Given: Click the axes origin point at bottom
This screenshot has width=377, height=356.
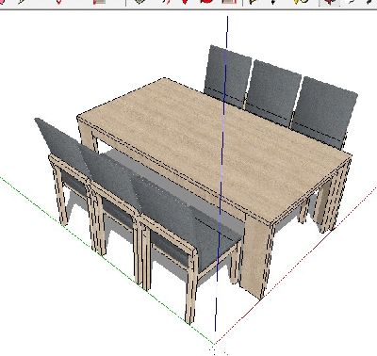Looking at the screenshot, I should (215, 344).
